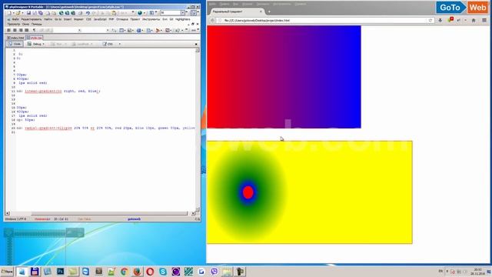Open the Окно menu in phpDesigner
The height and width of the screenshot is (277, 492).
pos(25,24)
